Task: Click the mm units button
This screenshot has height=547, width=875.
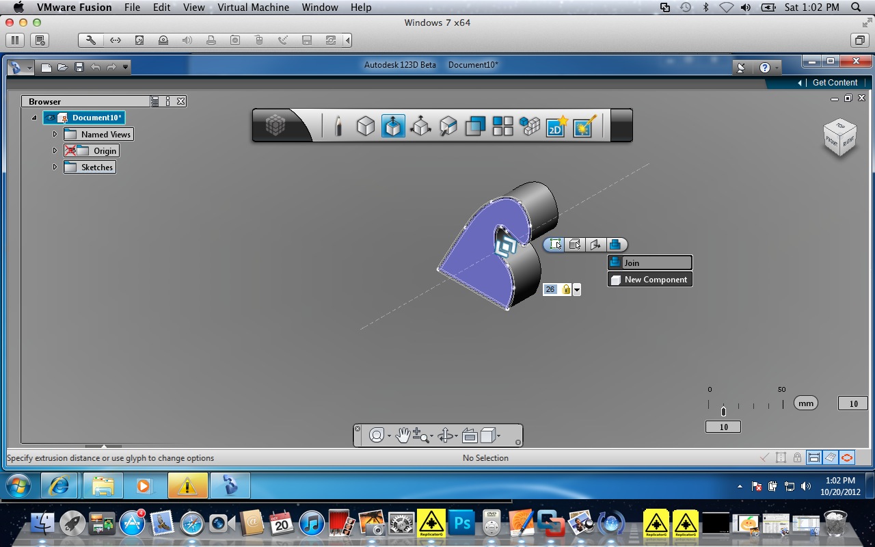Action: click(x=806, y=403)
